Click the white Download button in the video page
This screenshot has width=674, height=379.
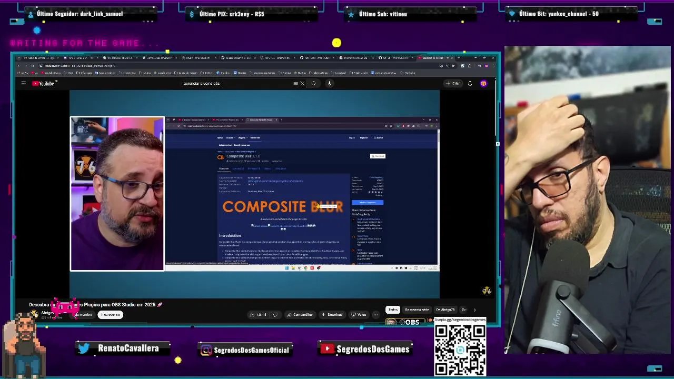point(378,156)
